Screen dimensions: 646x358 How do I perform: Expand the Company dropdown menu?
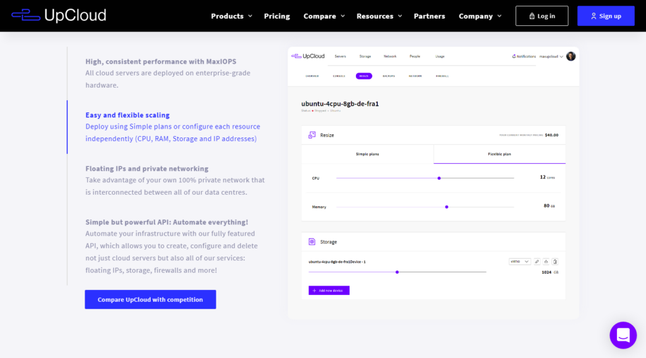[x=480, y=16]
